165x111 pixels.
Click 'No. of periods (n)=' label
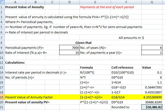pos(20,78)
